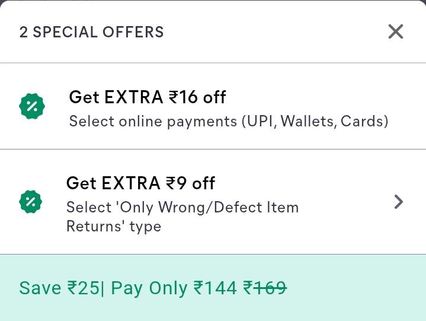Close the Special Offers panel

pyautogui.click(x=395, y=31)
